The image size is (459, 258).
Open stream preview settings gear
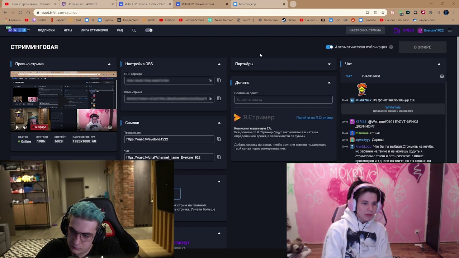pyautogui.click(x=110, y=127)
